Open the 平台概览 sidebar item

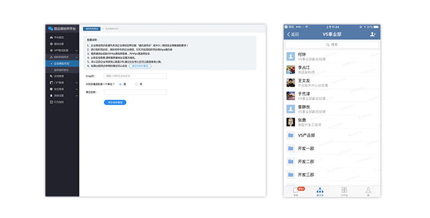(63, 38)
